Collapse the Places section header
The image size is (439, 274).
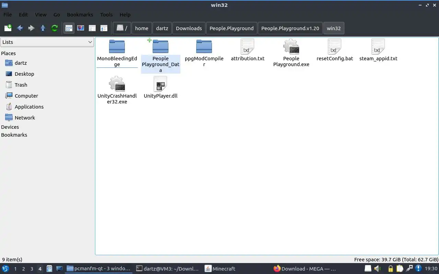(9, 53)
